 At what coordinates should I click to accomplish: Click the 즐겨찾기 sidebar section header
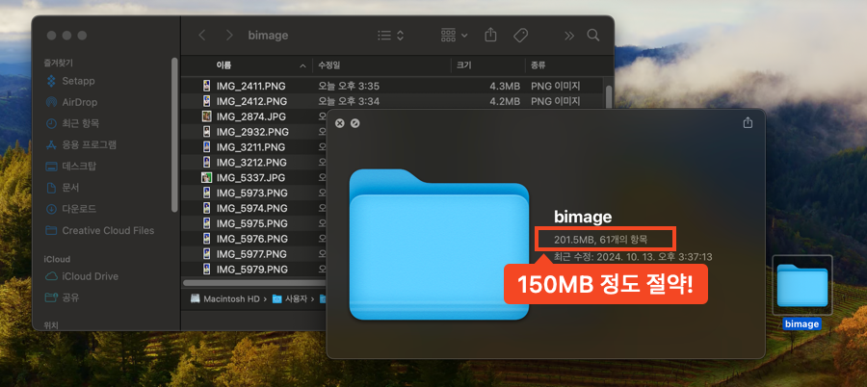click(x=58, y=63)
